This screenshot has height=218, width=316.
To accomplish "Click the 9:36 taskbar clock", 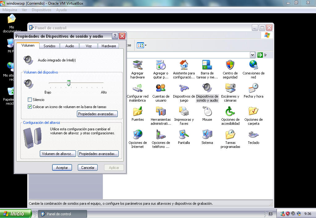I will tap(308, 214).
